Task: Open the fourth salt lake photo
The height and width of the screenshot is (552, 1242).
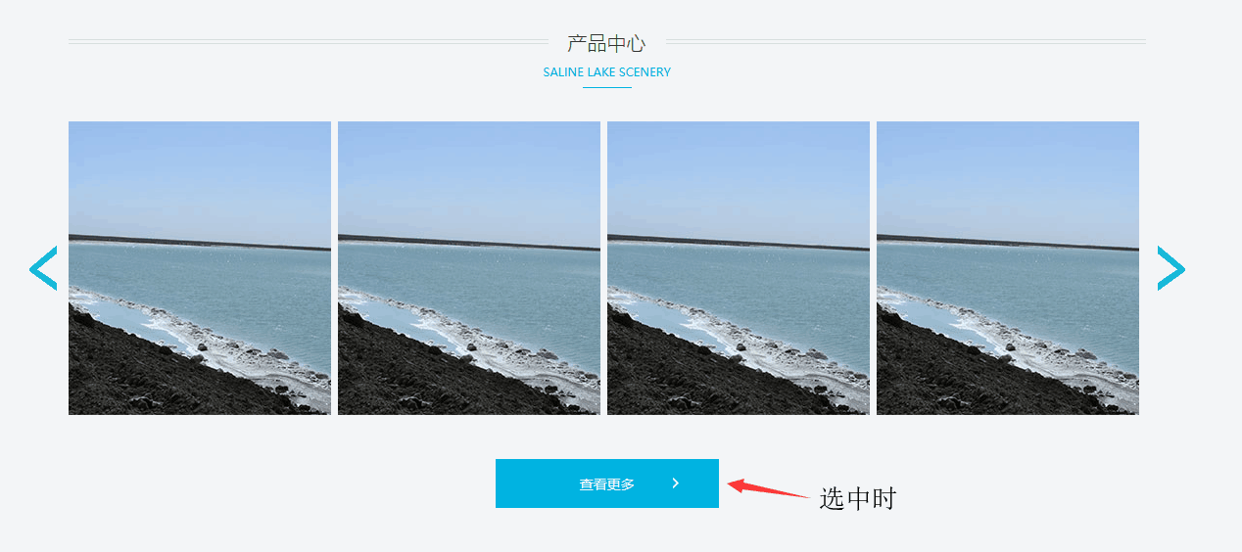Action: pos(1008,268)
